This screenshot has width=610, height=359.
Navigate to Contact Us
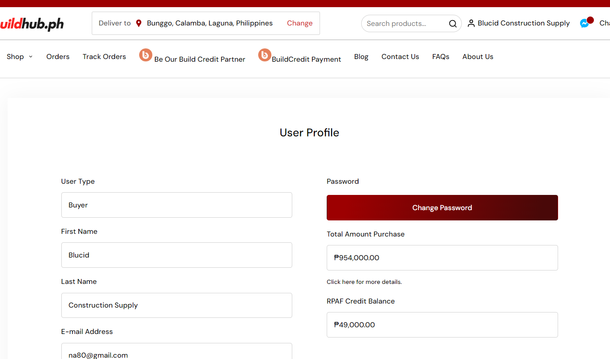point(400,57)
